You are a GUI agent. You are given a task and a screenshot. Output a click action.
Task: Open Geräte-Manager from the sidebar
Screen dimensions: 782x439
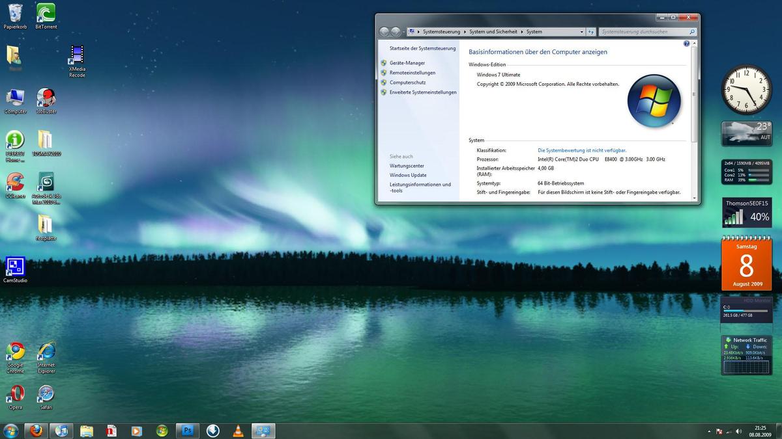(407, 63)
